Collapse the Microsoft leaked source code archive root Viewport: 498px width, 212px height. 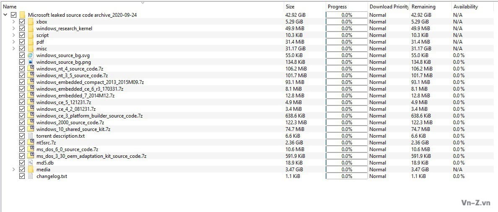5,15
